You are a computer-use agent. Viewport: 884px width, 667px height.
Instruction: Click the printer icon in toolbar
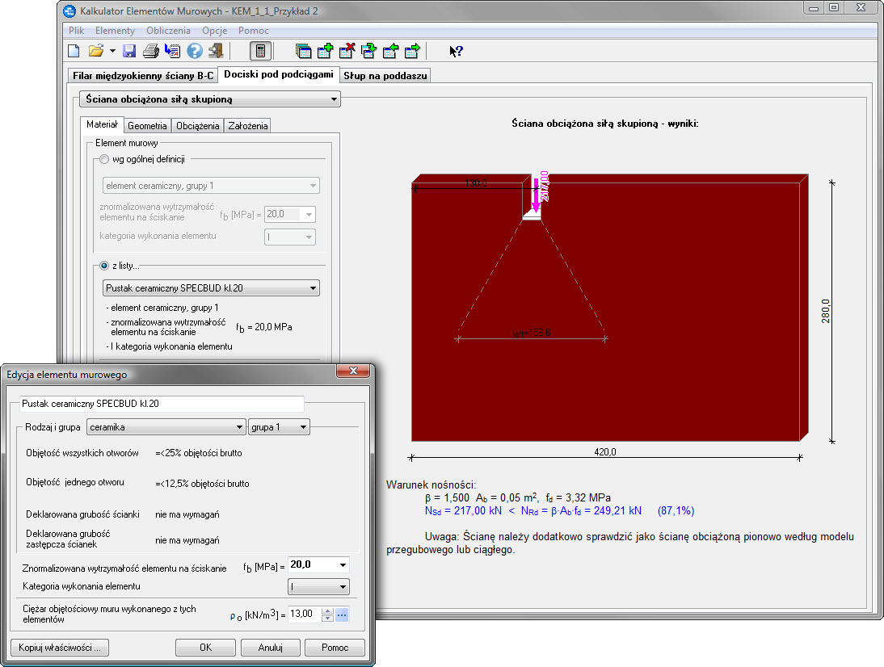click(151, 52)
